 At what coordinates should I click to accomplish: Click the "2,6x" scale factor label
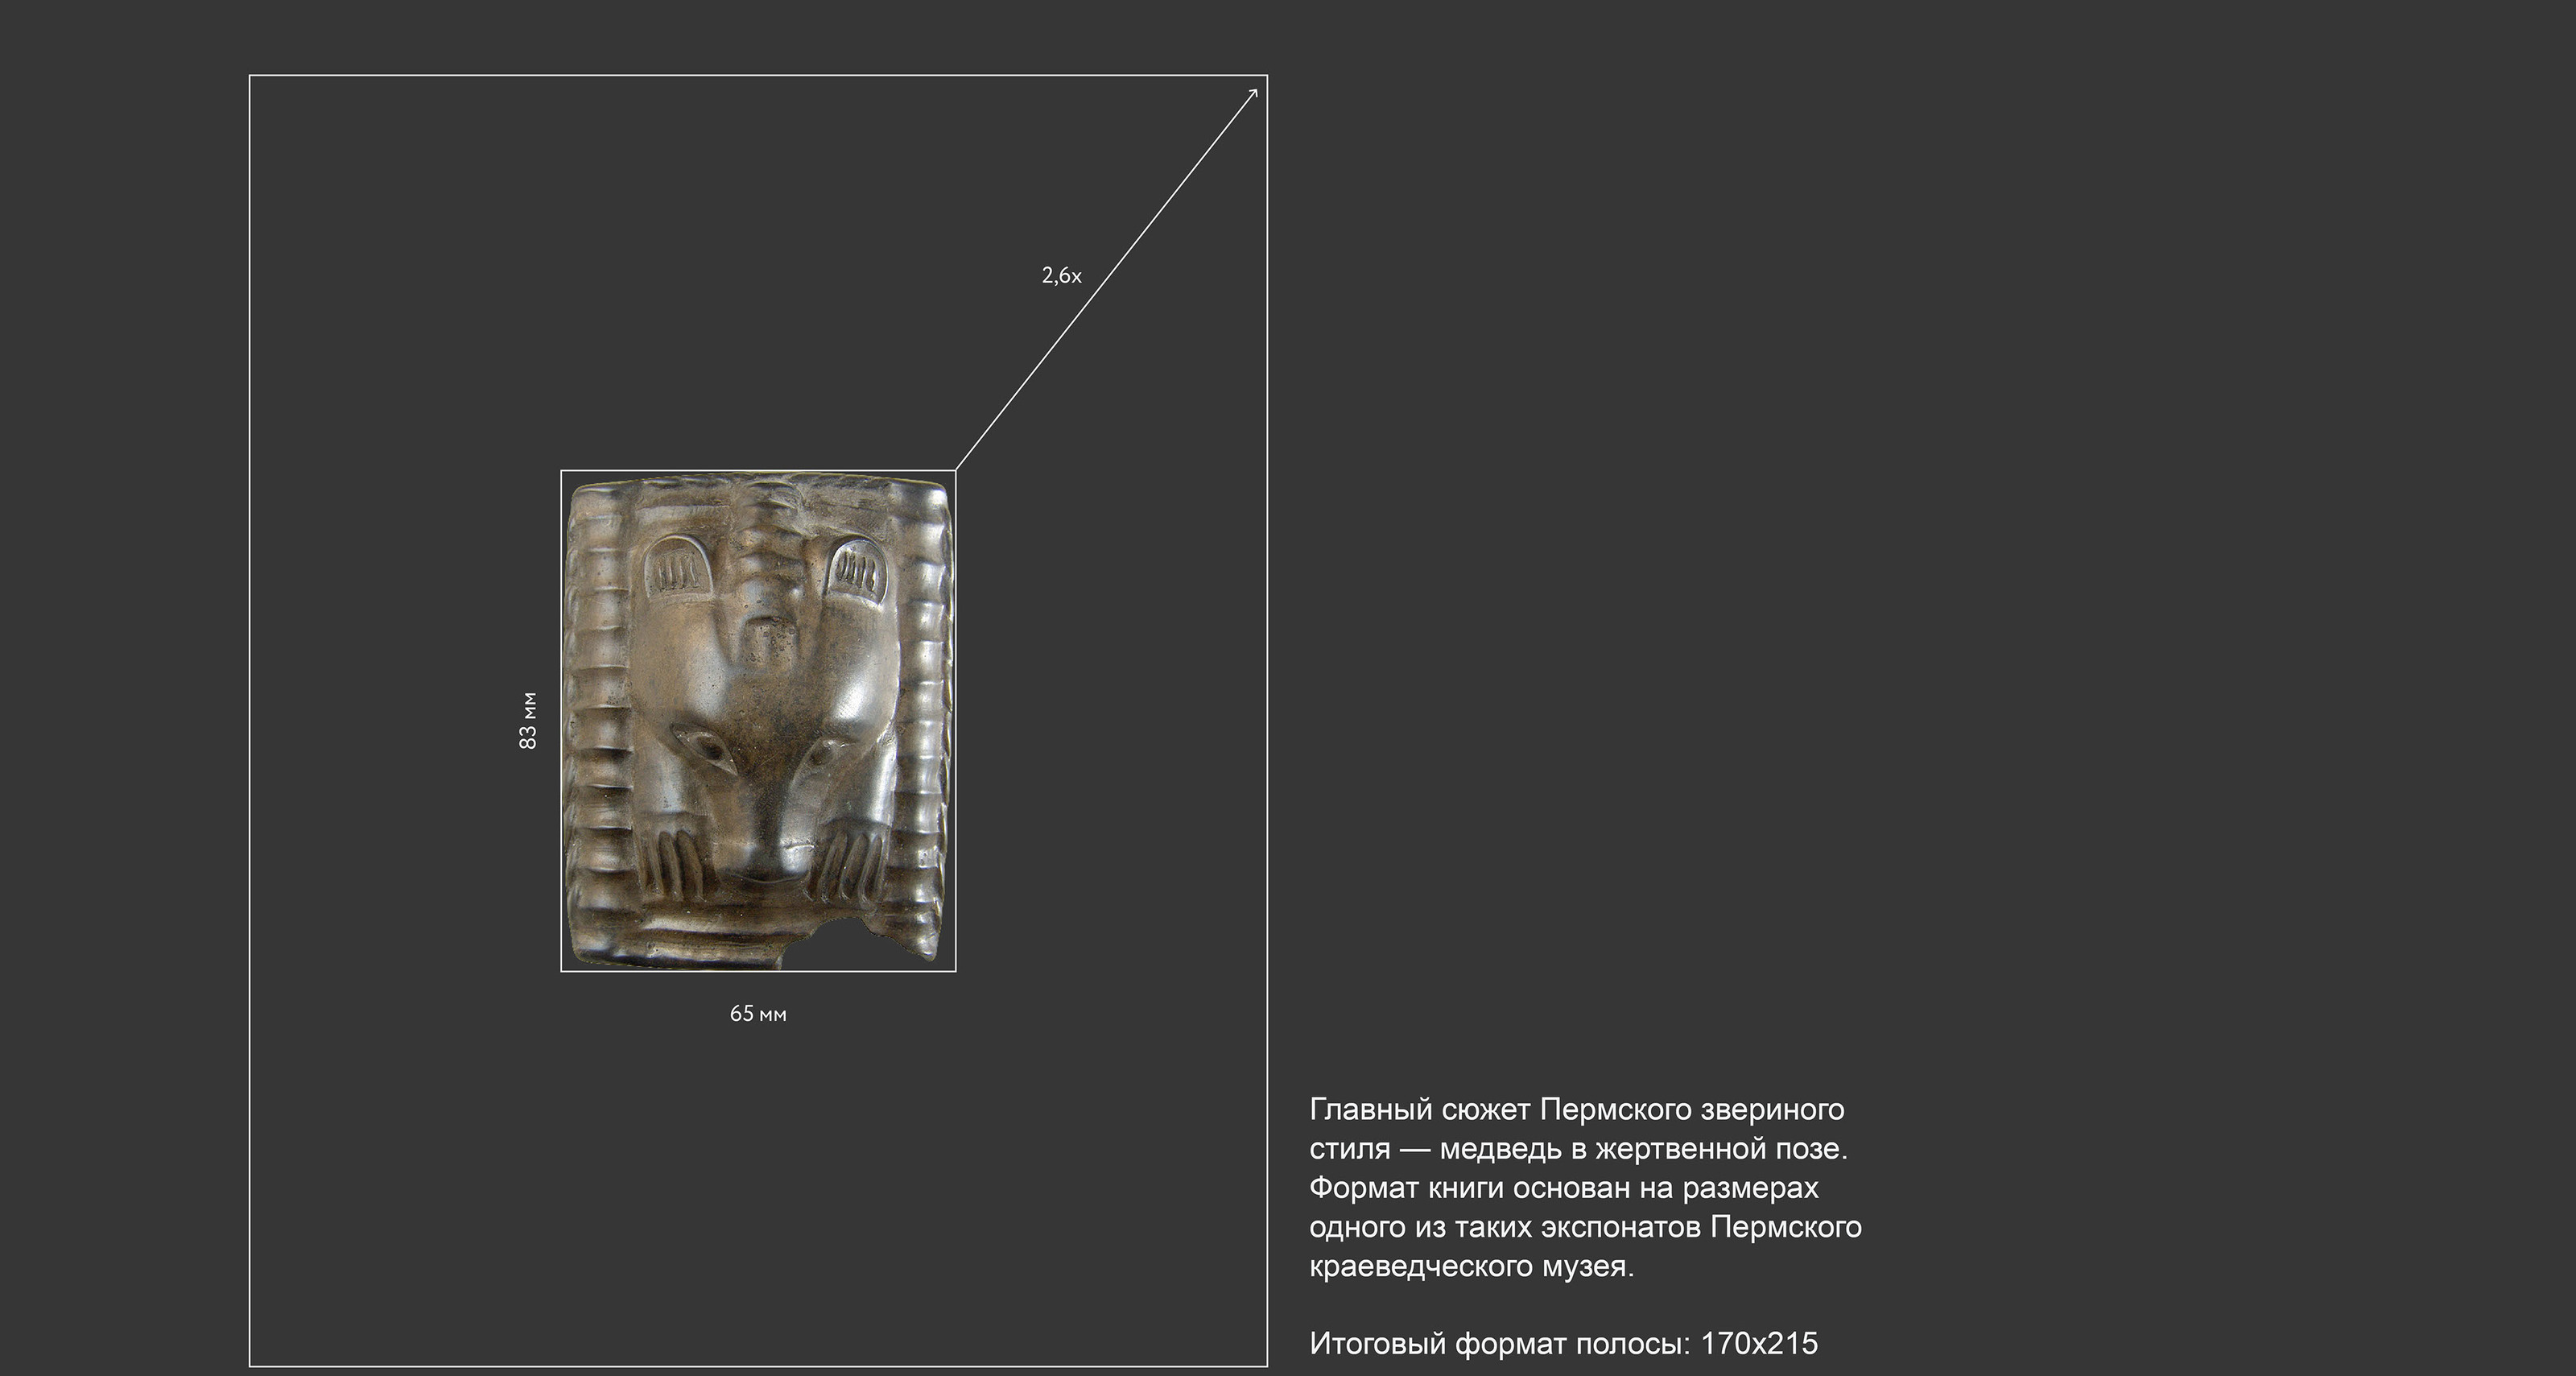pyautogui.click(x=1061, y=276)
